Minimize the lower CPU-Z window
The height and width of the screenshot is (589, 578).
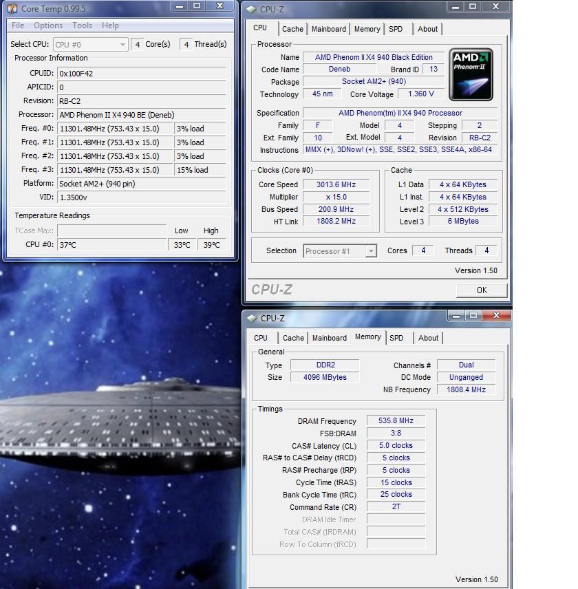[456, 316]
